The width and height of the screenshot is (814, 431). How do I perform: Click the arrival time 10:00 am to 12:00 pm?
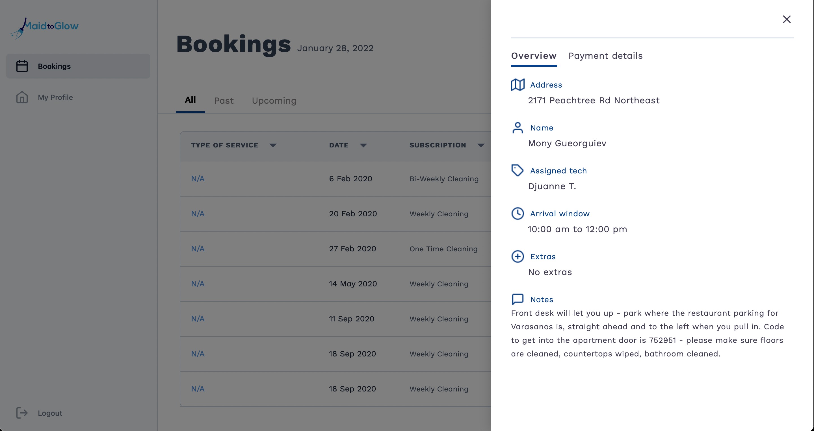577,229
